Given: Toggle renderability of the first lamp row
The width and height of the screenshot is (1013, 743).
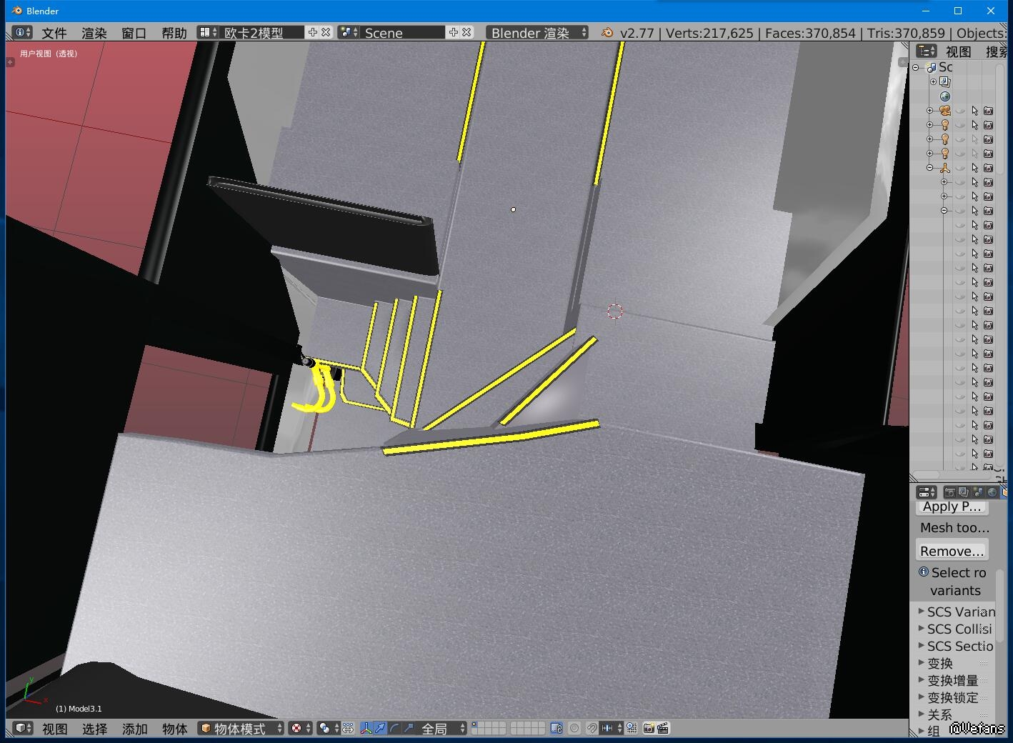Looking at the screenshot, I should click(989, 125).
